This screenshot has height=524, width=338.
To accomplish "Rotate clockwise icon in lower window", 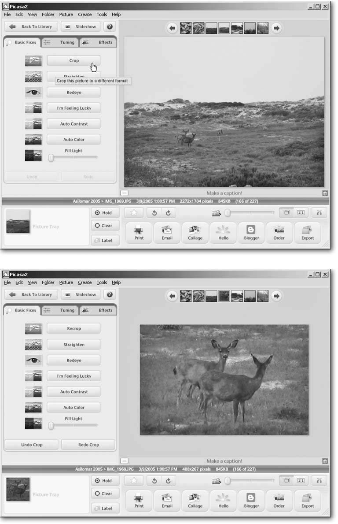I will point(168,480).
